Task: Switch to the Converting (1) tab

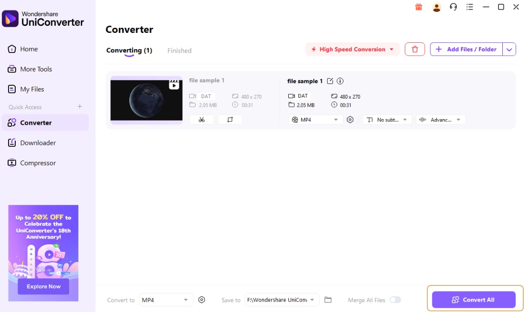Action: (x=129, y=50)
